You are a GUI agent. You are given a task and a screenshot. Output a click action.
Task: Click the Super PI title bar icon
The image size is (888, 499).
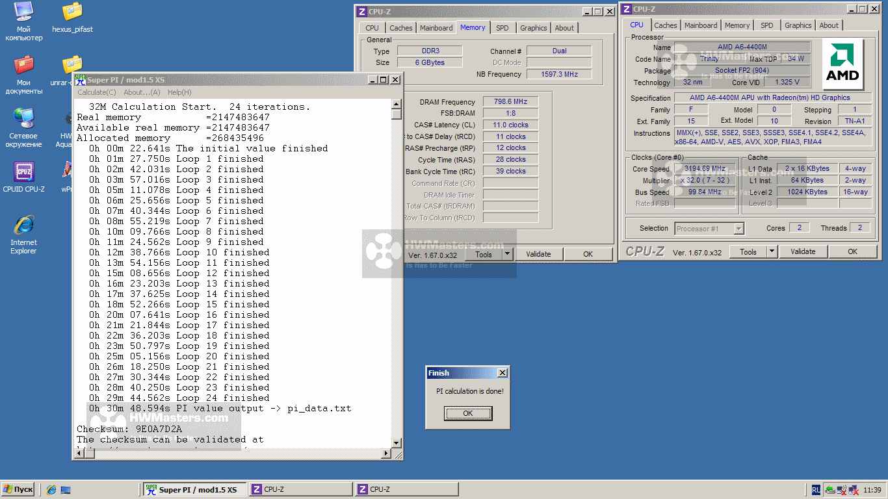tap(80, 80)
